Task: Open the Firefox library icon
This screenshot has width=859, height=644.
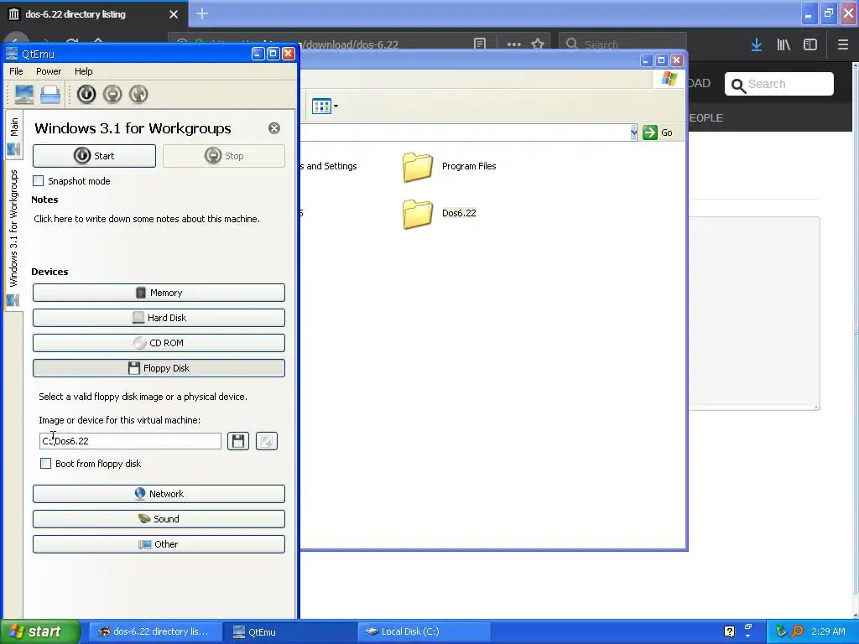Action: (x=784, y=44)
